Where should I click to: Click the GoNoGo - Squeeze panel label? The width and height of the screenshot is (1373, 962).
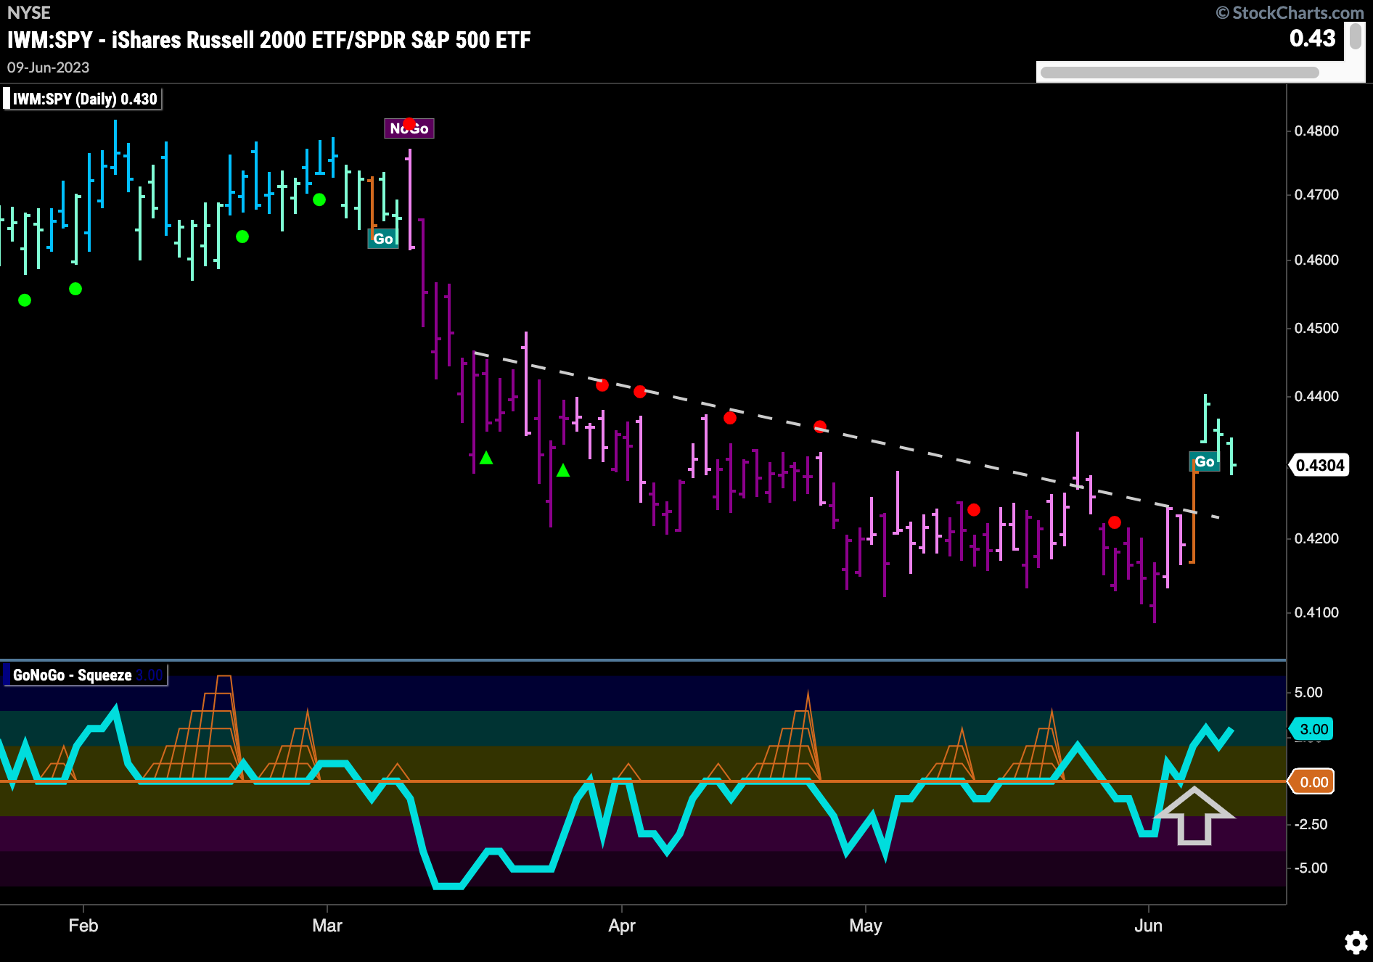85,675
